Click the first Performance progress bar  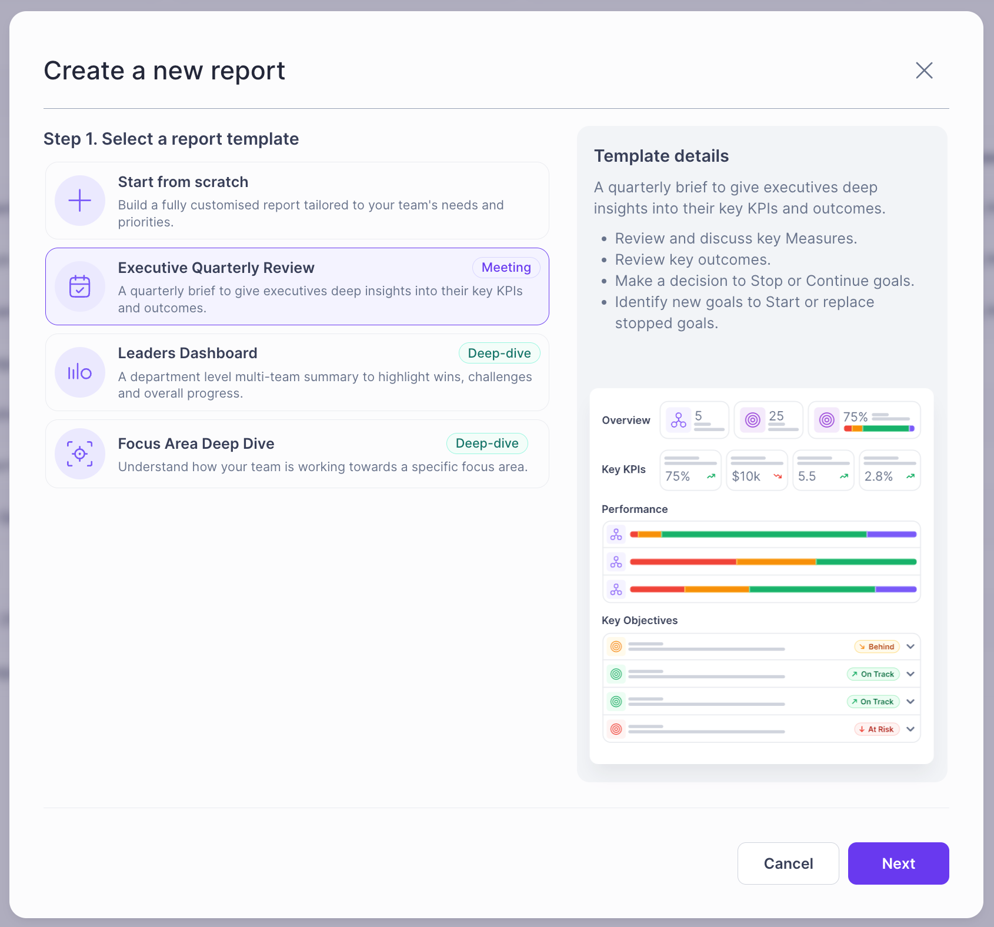point(773,535)
